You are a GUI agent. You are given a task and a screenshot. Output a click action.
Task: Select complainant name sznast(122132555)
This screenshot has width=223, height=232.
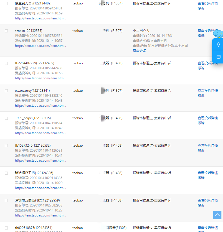tap(29, 31)
